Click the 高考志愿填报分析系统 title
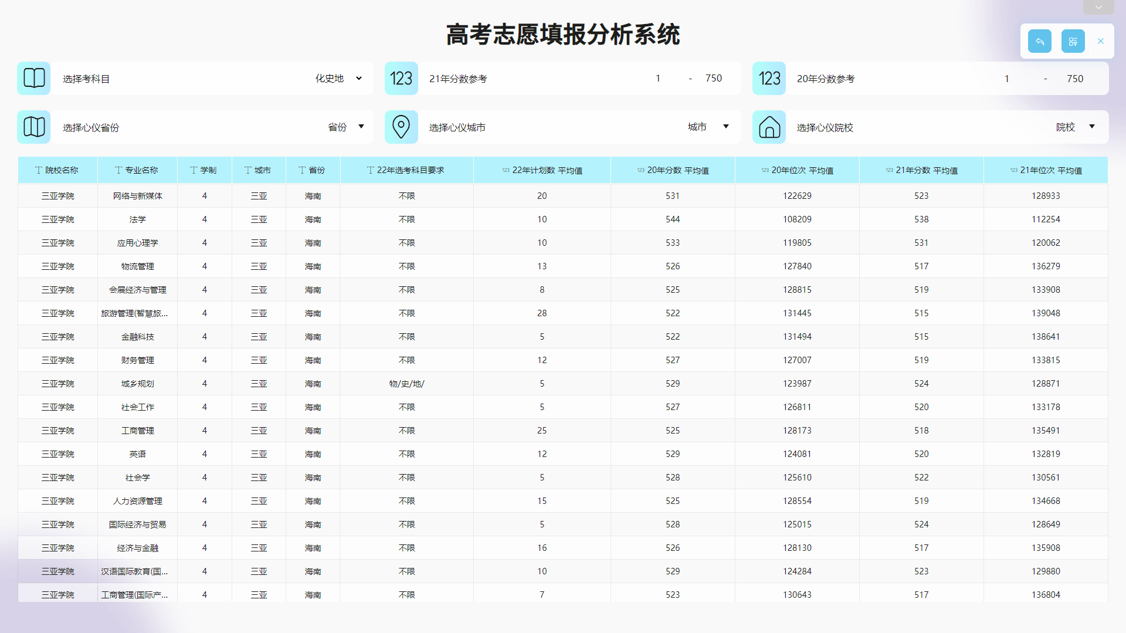The height and width of the screenshot is (633, 1126). (x=563, y=35)
